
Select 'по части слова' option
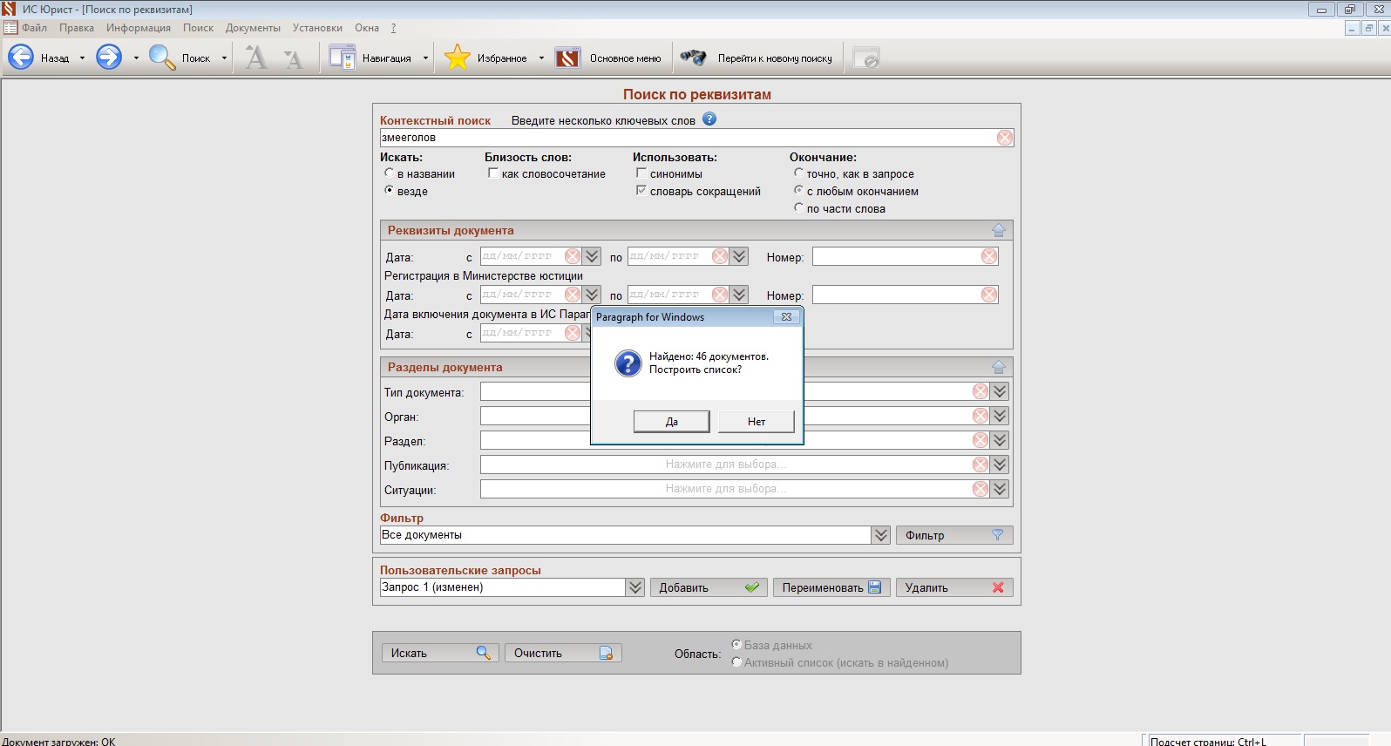(798, 207)
